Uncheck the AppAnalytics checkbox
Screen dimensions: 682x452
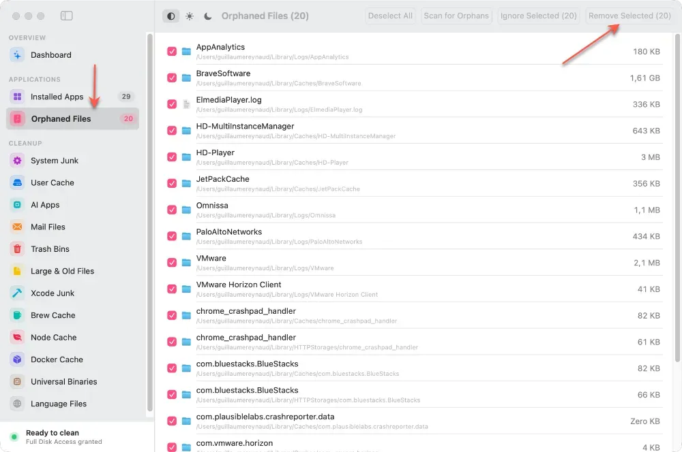[x=172, y=51]
